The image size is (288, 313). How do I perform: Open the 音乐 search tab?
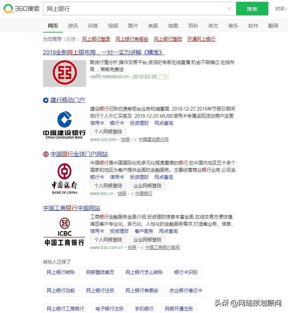[233, 26]
